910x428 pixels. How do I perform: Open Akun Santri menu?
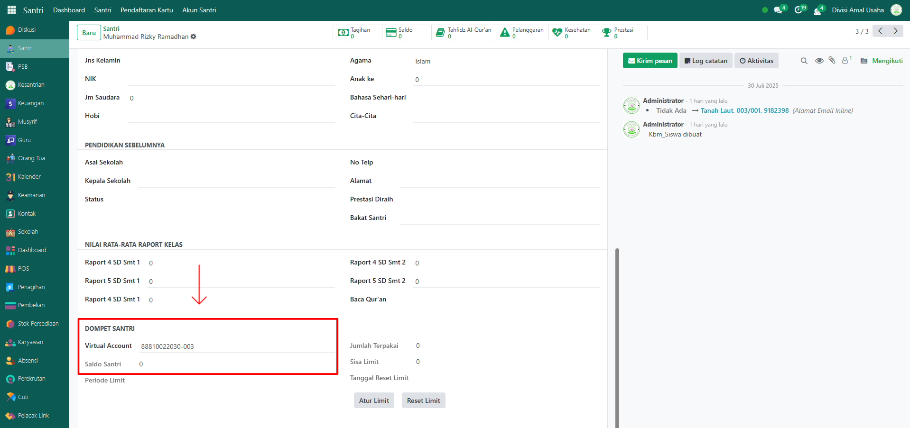(x=199, y=10)
